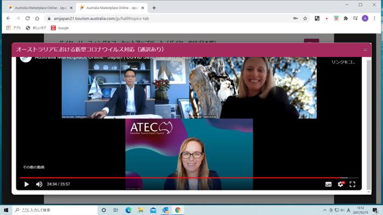
Task: Click the address bar URL
Action: [x=101, y=19]
